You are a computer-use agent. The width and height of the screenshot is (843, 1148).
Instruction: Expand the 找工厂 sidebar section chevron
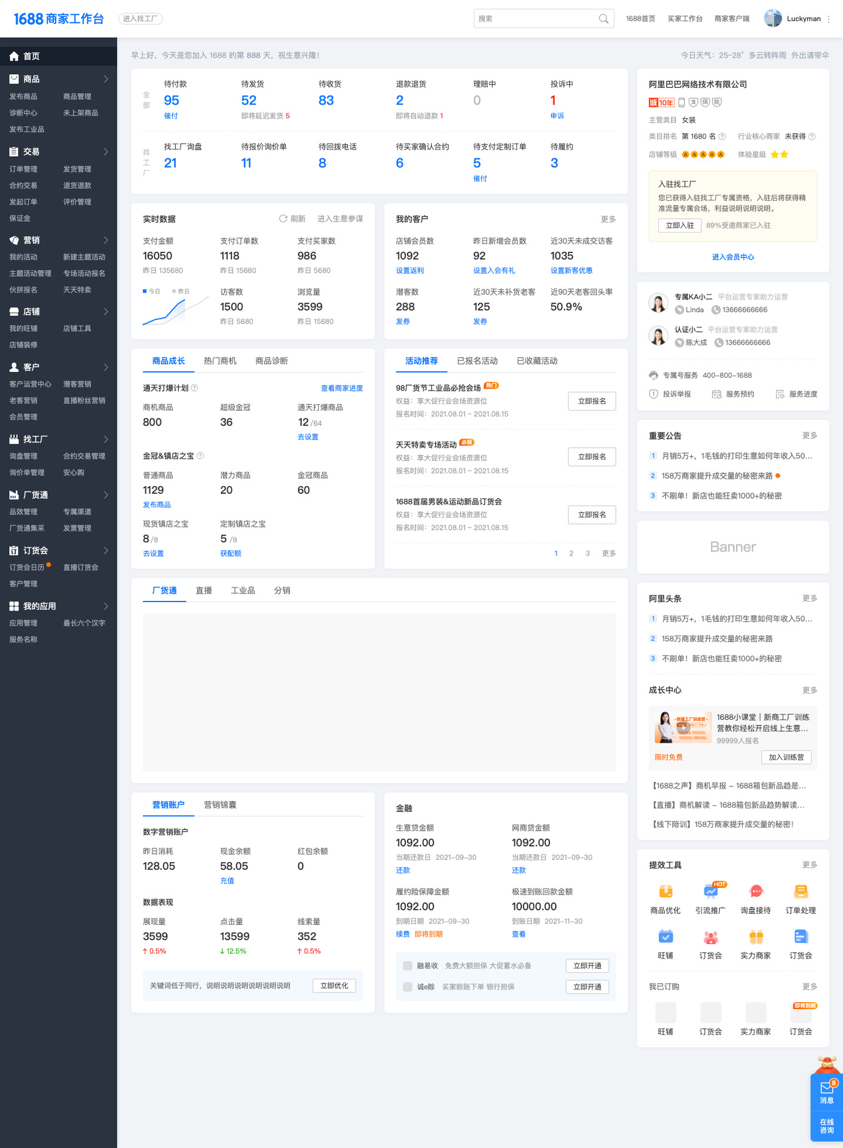106,439
